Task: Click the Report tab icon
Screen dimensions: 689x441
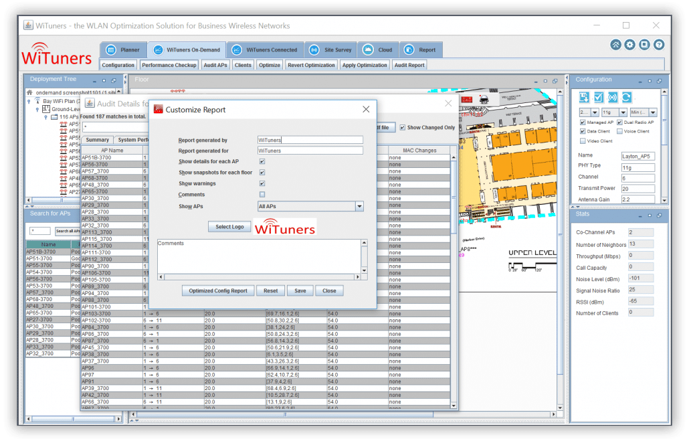Action: pyautogui.click(x=409, y=50)
